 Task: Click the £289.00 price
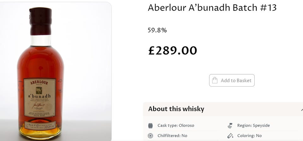tap(173, 50)
